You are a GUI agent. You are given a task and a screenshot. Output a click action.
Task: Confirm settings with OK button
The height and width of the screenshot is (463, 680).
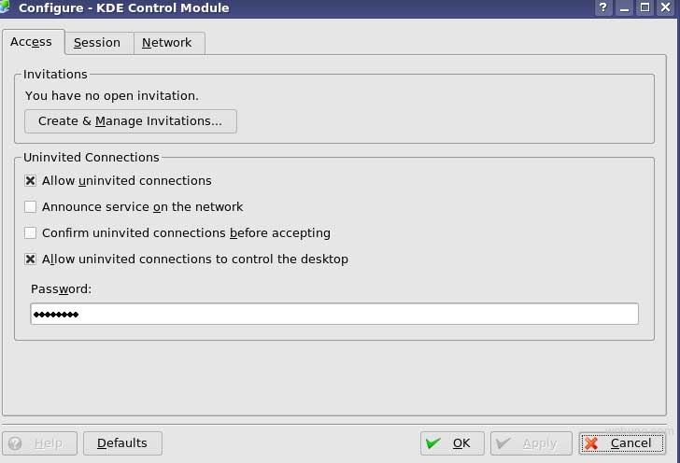[452, 443]
